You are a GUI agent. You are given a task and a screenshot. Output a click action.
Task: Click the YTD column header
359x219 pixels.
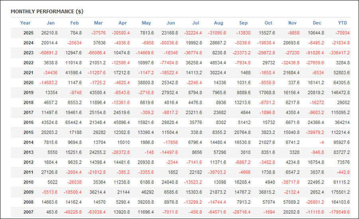click(x=342, y=23)
